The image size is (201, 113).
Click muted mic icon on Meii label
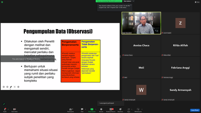(123, 78)
